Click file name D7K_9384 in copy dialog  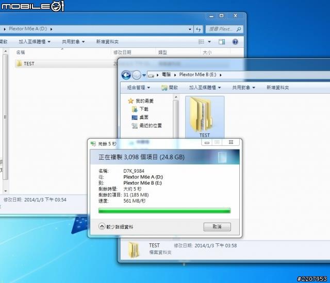pyautogui.click(x=134, y=171)
